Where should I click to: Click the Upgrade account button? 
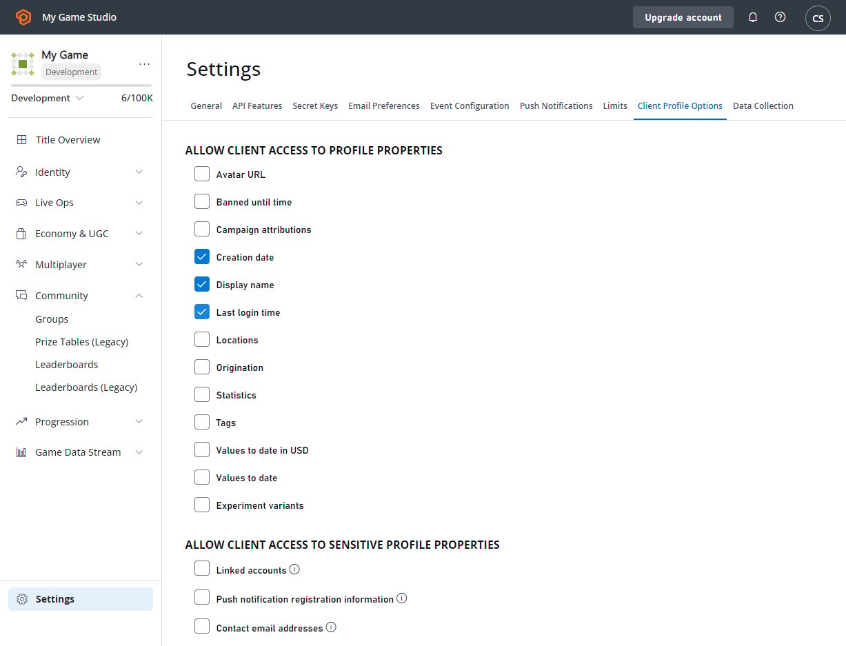(x=683, y=17)
